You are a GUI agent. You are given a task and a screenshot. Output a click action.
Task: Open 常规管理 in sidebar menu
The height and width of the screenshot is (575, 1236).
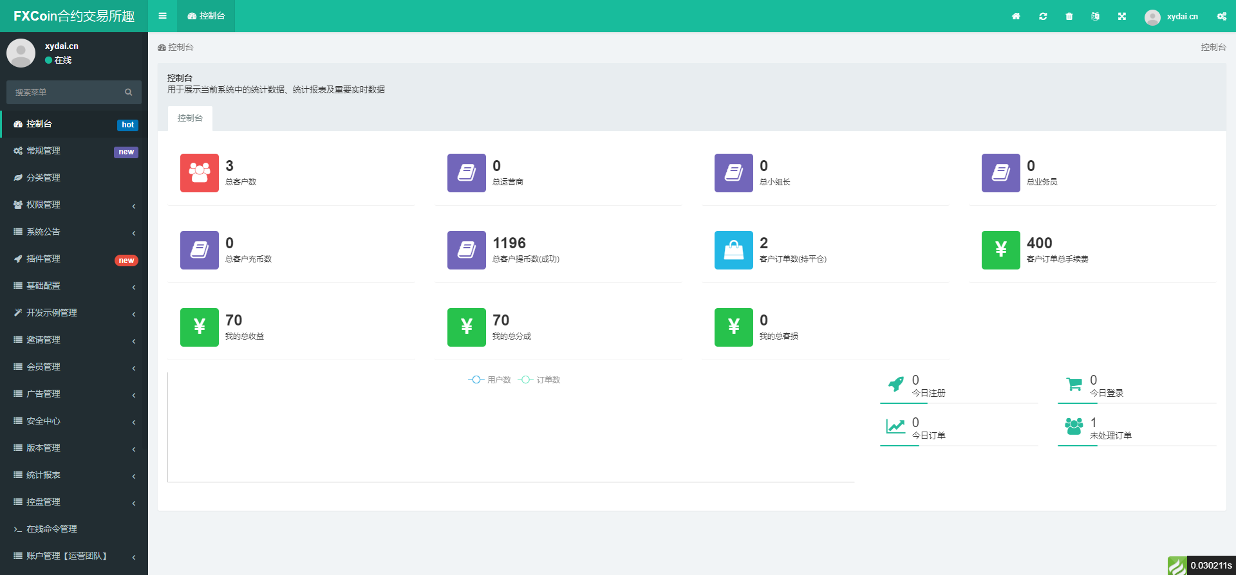74,151
